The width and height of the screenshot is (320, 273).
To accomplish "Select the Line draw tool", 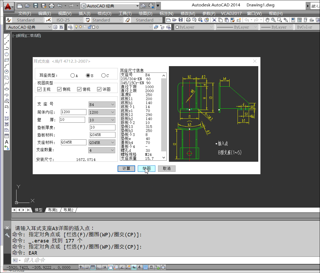I will pos(7,37).
